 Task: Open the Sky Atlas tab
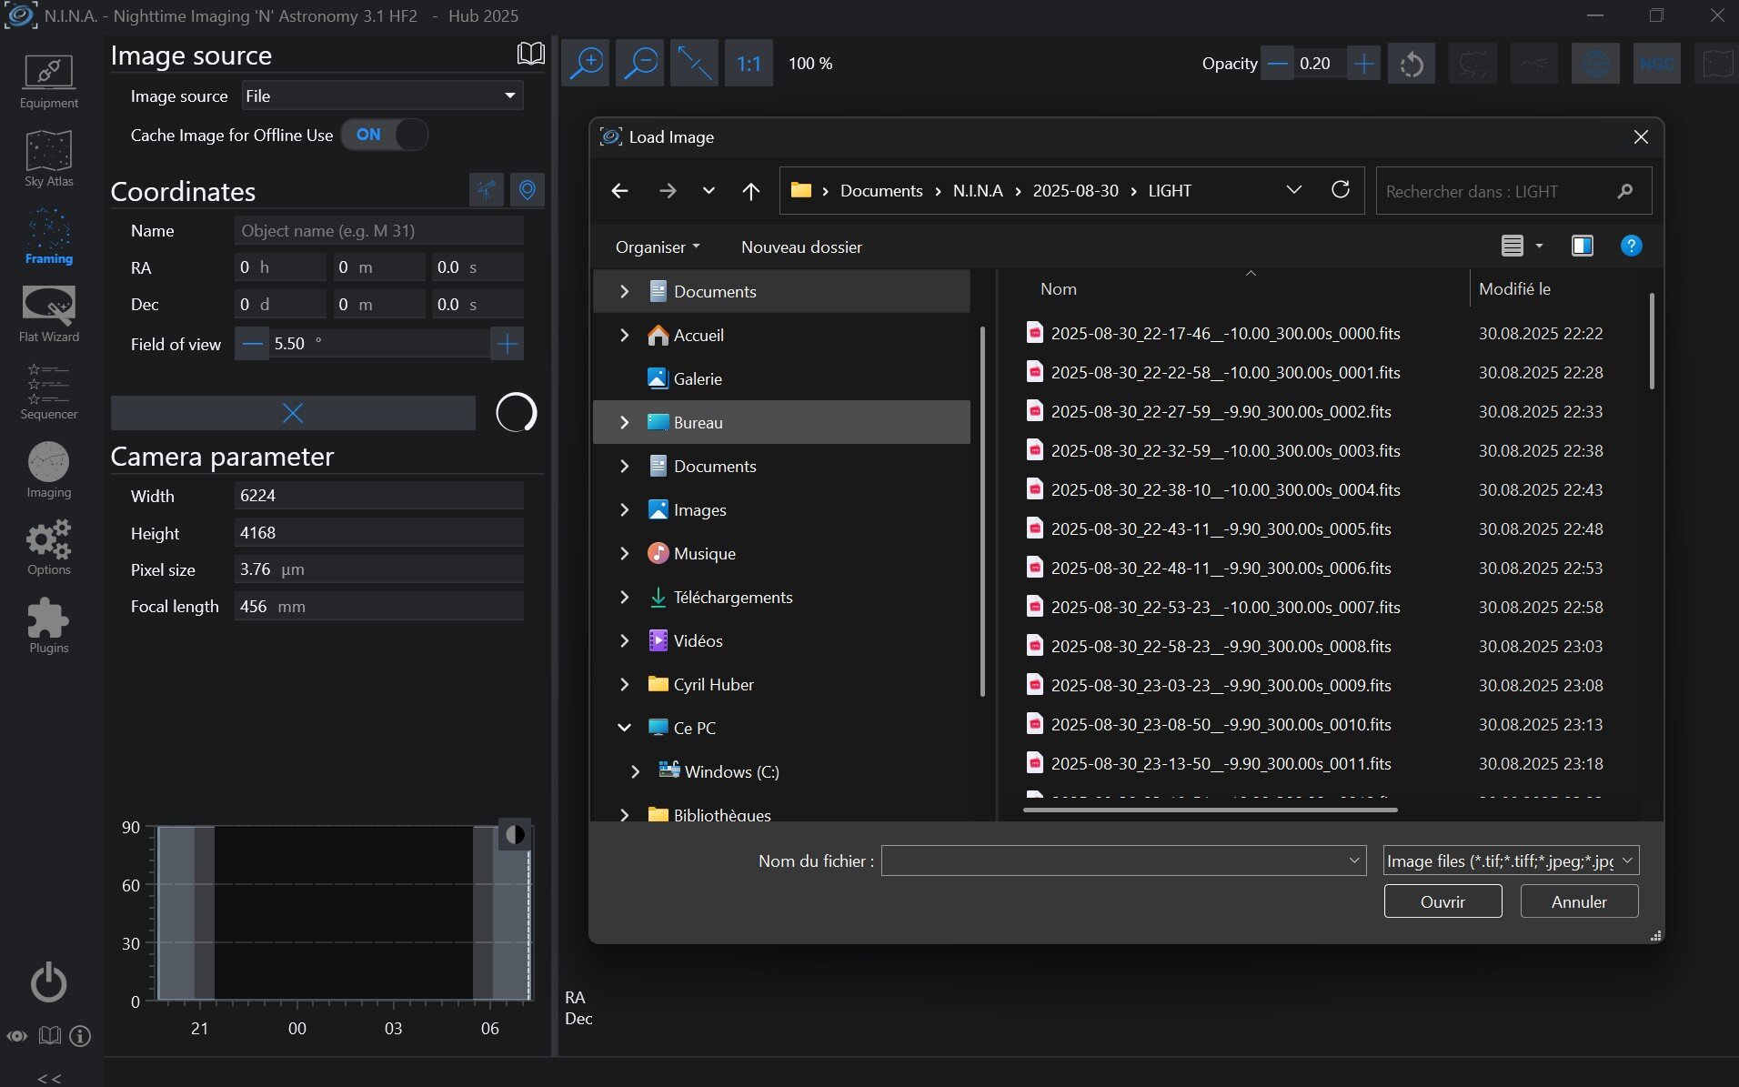pyautogui.click(x=48, y=159)
